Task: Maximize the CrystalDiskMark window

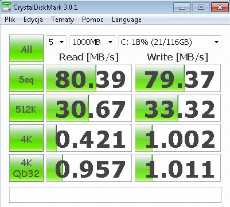Action: [201, 7]
